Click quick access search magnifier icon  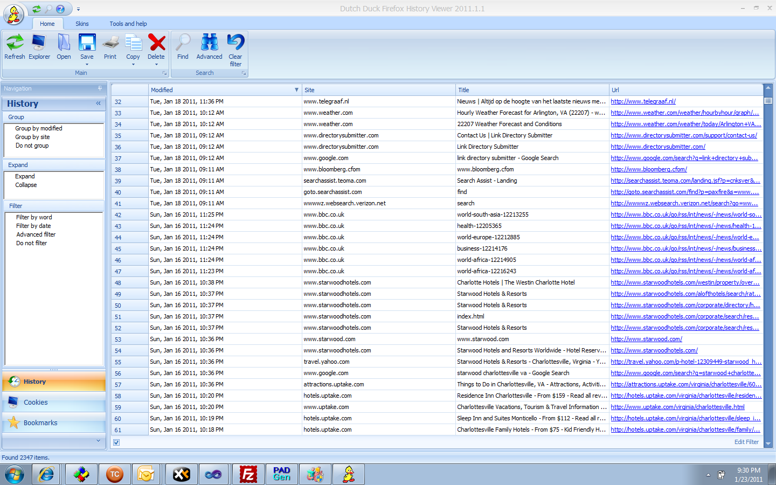click(48, 9)
